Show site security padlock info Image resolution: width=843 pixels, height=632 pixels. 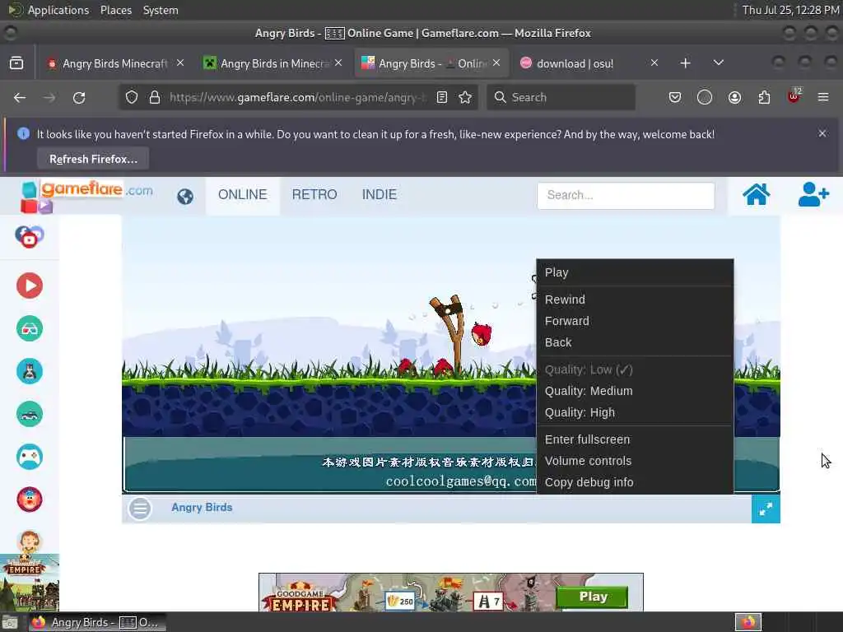(x=155, y=97)
